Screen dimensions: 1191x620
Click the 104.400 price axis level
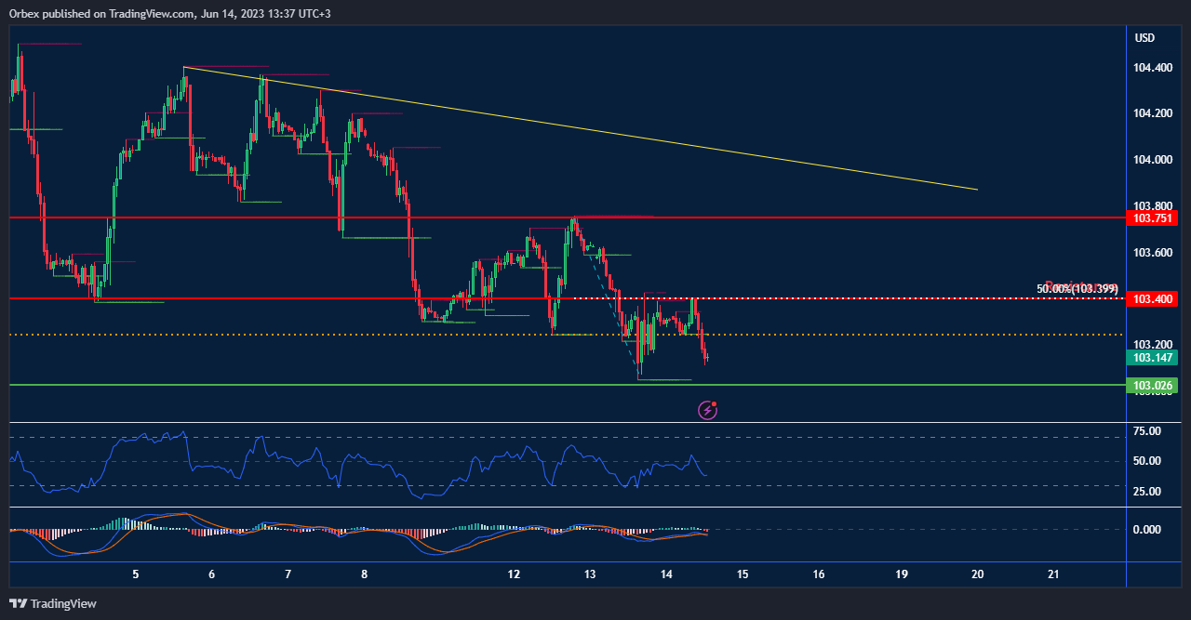coord(1152,68)
